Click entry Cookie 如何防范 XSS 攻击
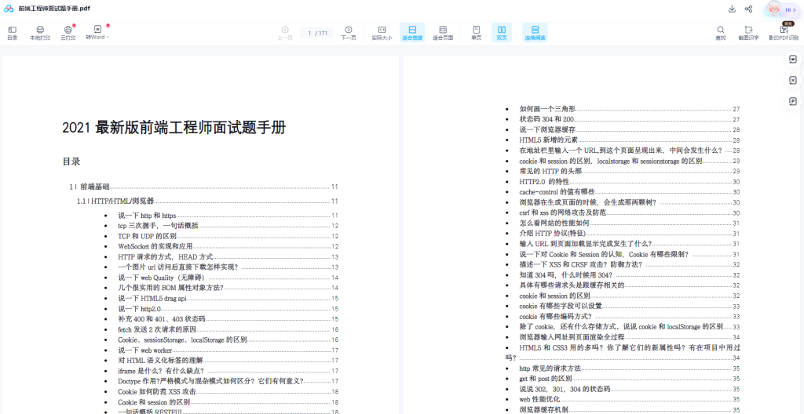The height and width of the screenshot is (414, 804). point(228,392)
